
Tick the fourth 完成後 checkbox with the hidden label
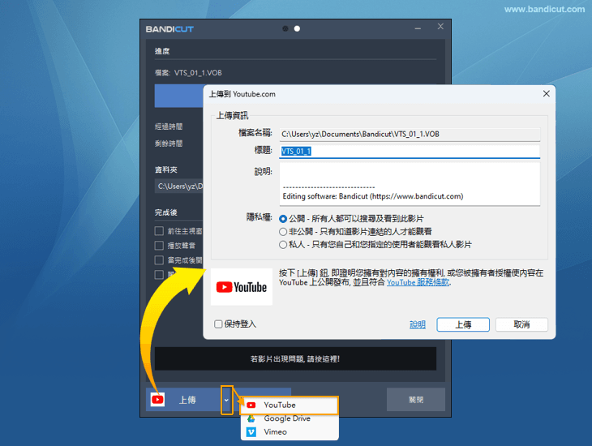point(159,275)
